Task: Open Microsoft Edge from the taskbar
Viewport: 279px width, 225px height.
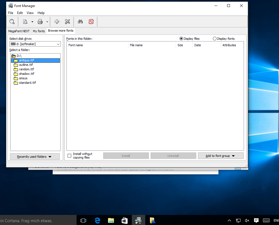Action: [x=97, y=221]
